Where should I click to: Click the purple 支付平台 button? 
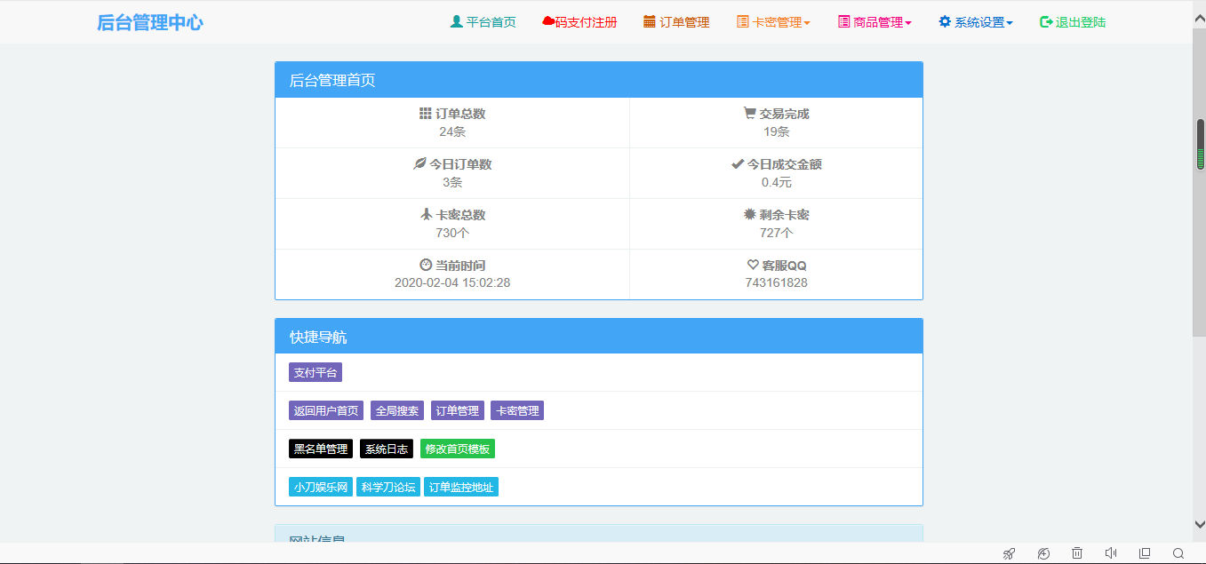pos(315,373)
